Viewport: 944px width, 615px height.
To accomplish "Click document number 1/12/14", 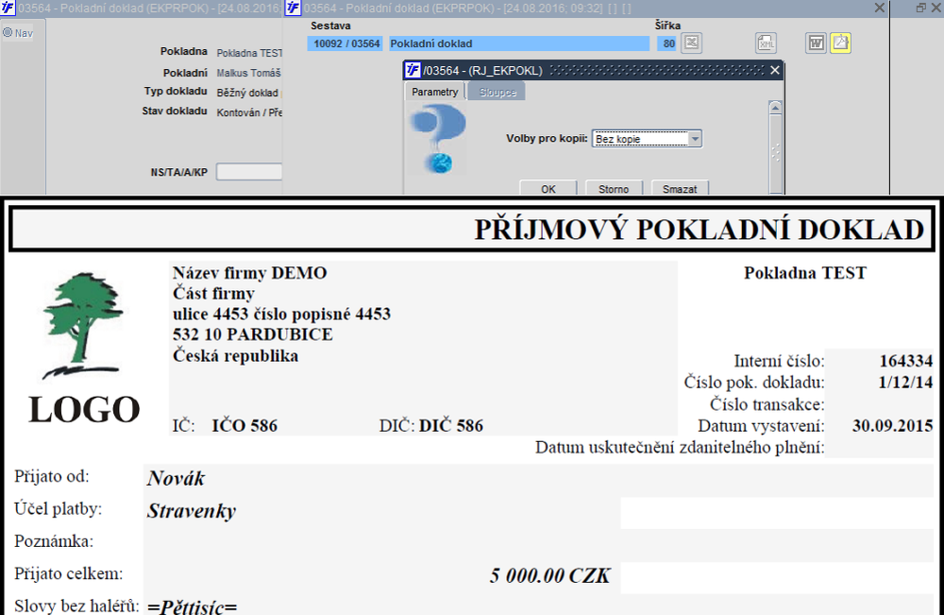I will pos(905,383).
